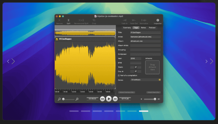Click the clip icon beside Я Свободен
This screenshot has width=218, height=124.
57,39
